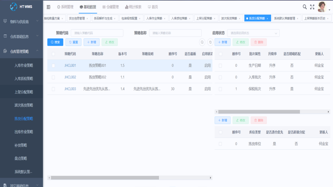Viewport: 333px width, 187px height.
Task: Open the 启用状态 dropdown
Action: pyautogui.click(x=253, y=33)
